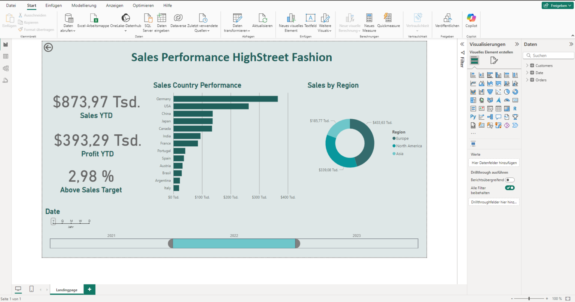Open the Report view in the left sidebar
This screenshot has height=302, width=575.
click(x=6, y=45)
